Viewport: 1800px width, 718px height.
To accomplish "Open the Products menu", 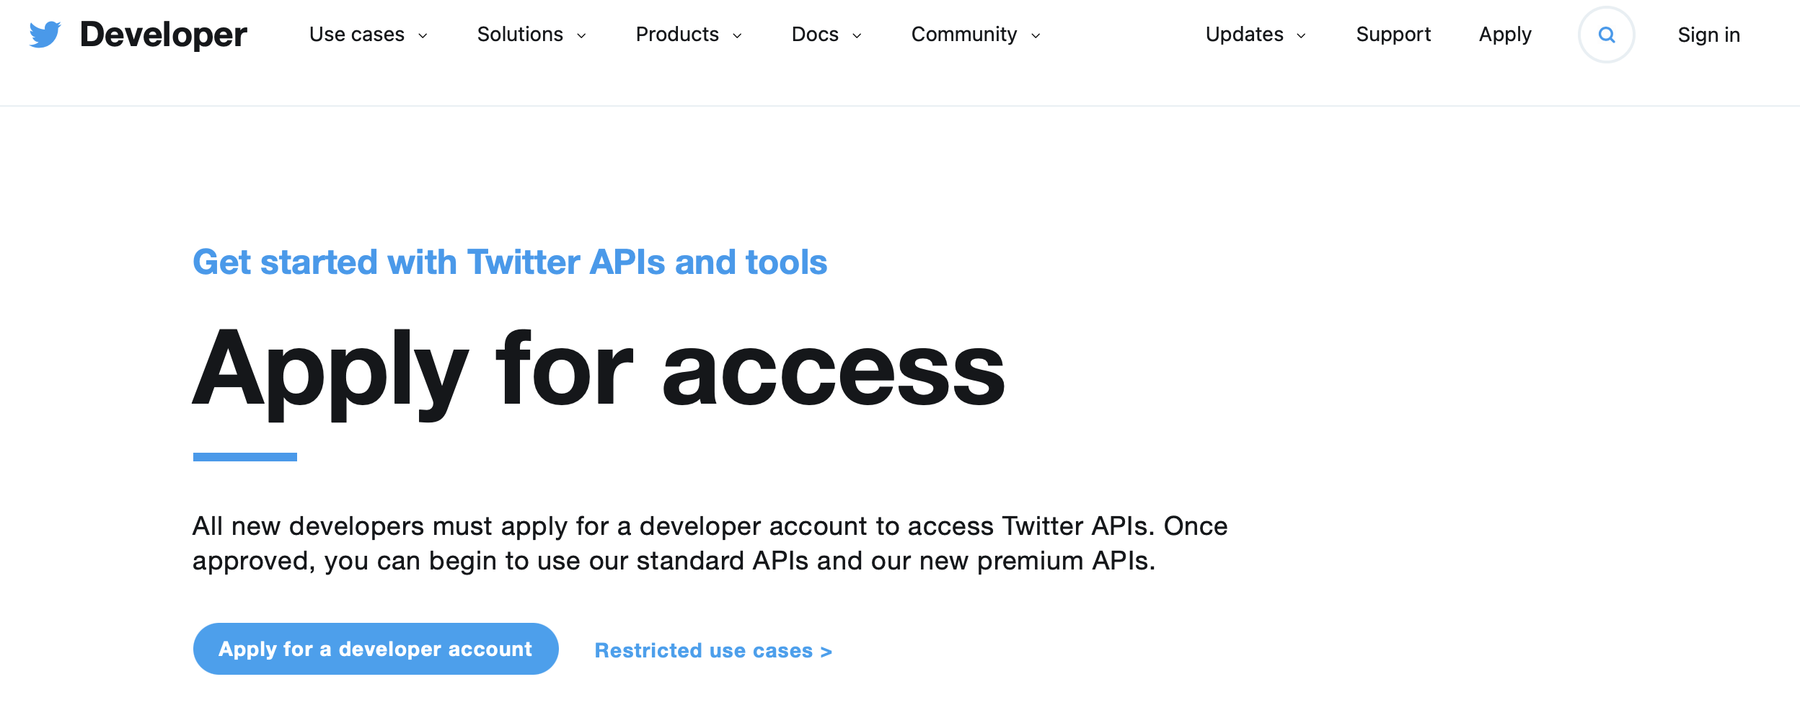I will click(x=677, y=35).
